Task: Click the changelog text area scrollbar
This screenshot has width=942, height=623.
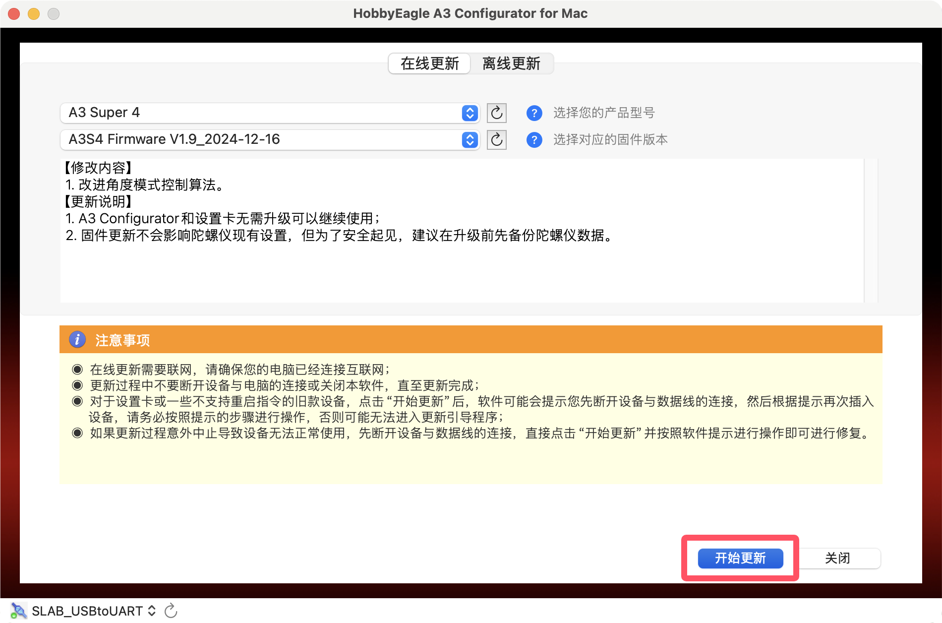Action: pos(871,230)
